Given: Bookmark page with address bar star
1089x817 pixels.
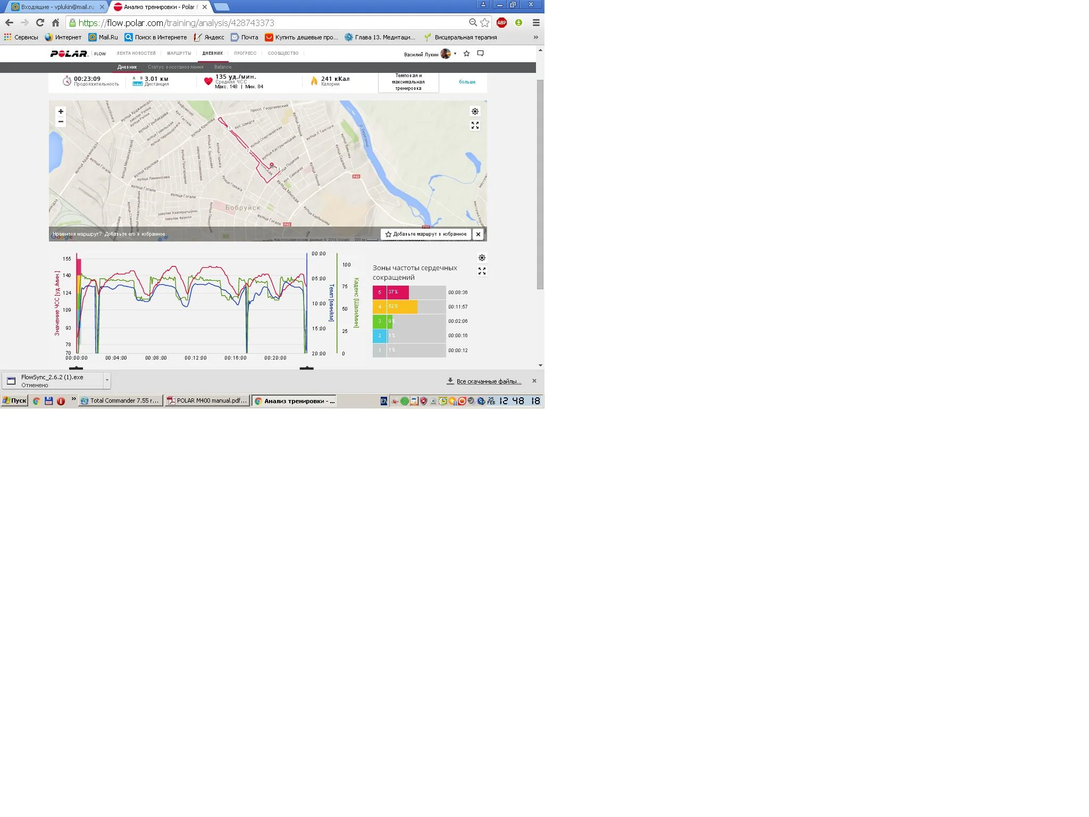Looking at the screenshot, I should coord(484,23).
